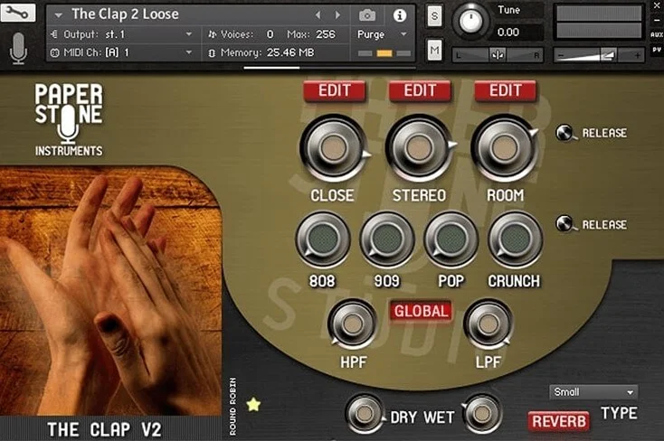This screenshot has height=441, width=664.
Task: Click the STEREO mic volume knob
Action: [x=419, y=148]
